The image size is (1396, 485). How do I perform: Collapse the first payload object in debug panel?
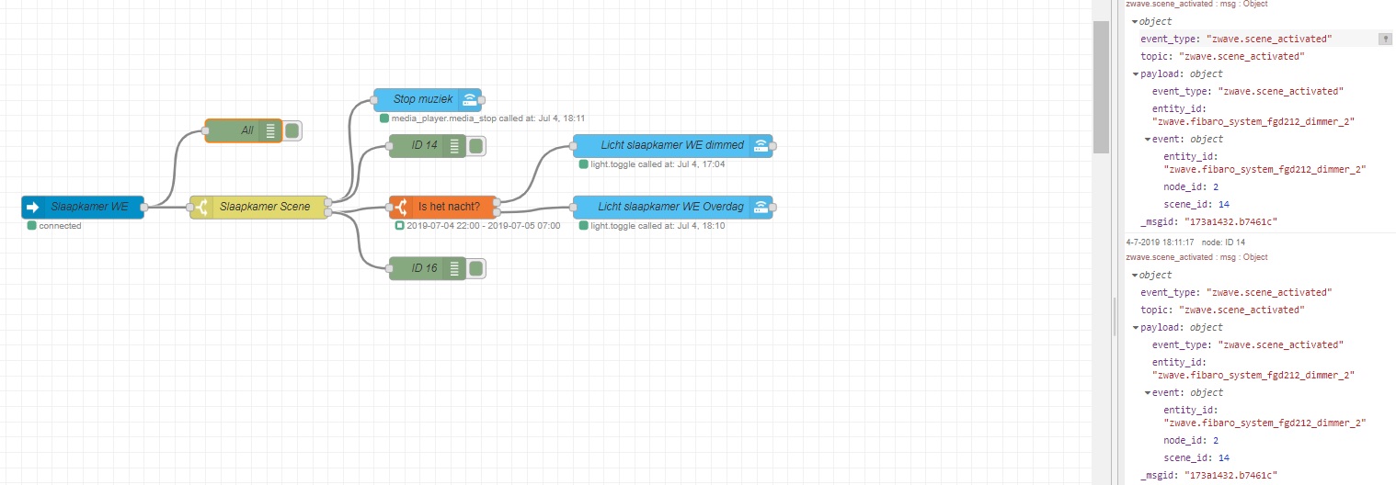click(x=1136, y=74)
